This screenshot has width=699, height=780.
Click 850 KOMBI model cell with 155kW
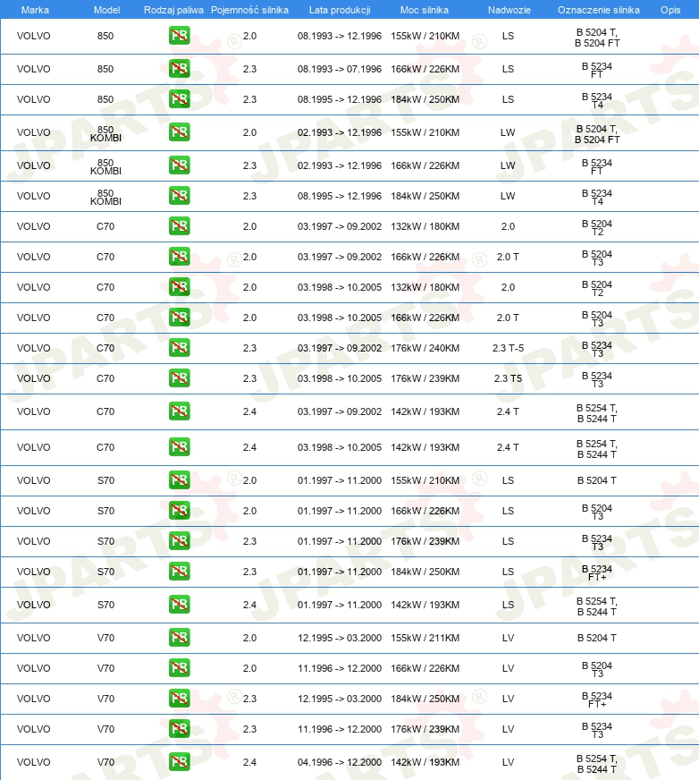point(105,133)
